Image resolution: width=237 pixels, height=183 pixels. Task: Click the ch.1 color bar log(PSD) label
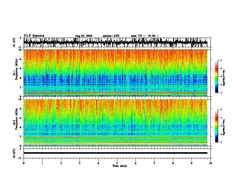coord(224,78)
